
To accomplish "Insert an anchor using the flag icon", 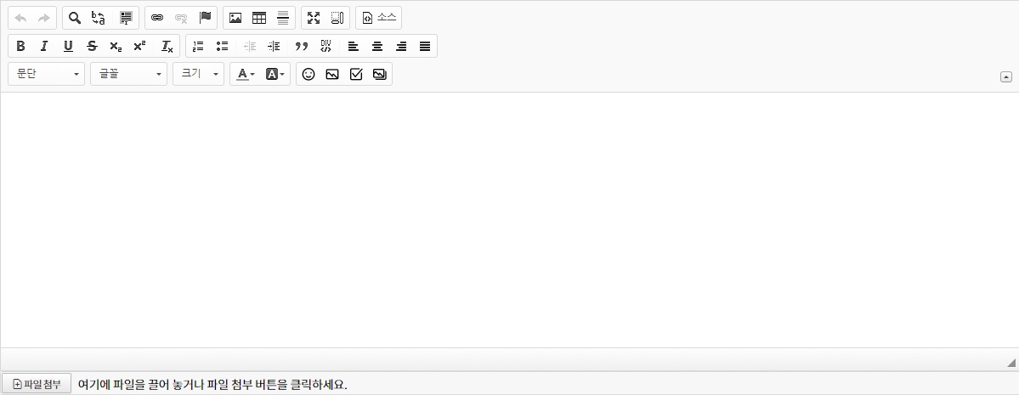I will (205, 18).
